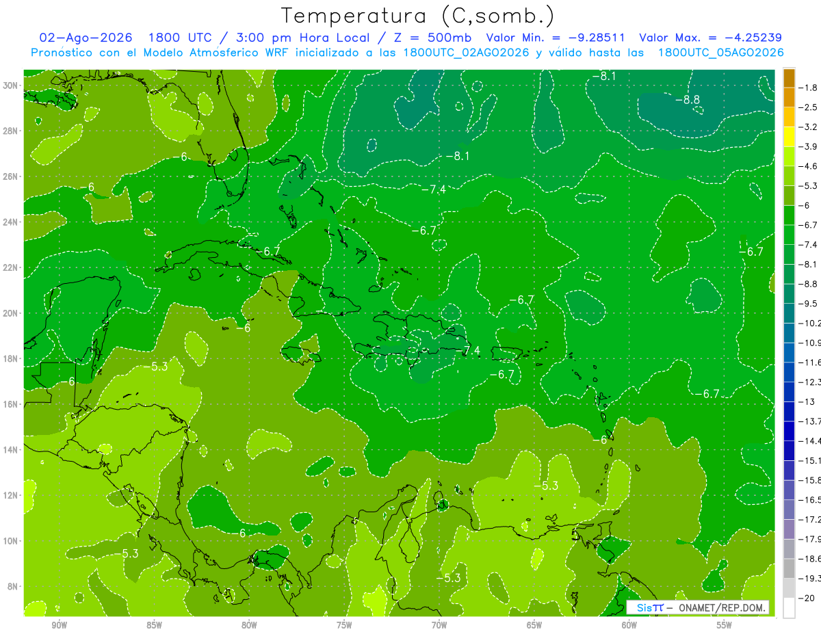This screenshot has width=821, height=634.
Task: Click the '16N' latitude label
Action: [11, 404]
